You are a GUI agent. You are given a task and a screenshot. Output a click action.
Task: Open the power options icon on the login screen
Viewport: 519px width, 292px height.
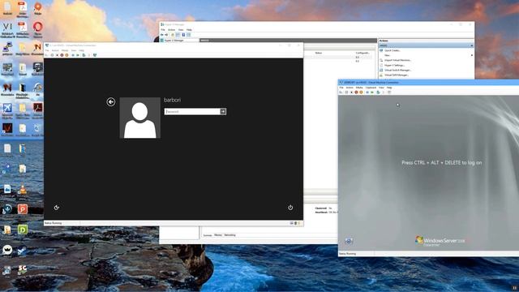290,208
